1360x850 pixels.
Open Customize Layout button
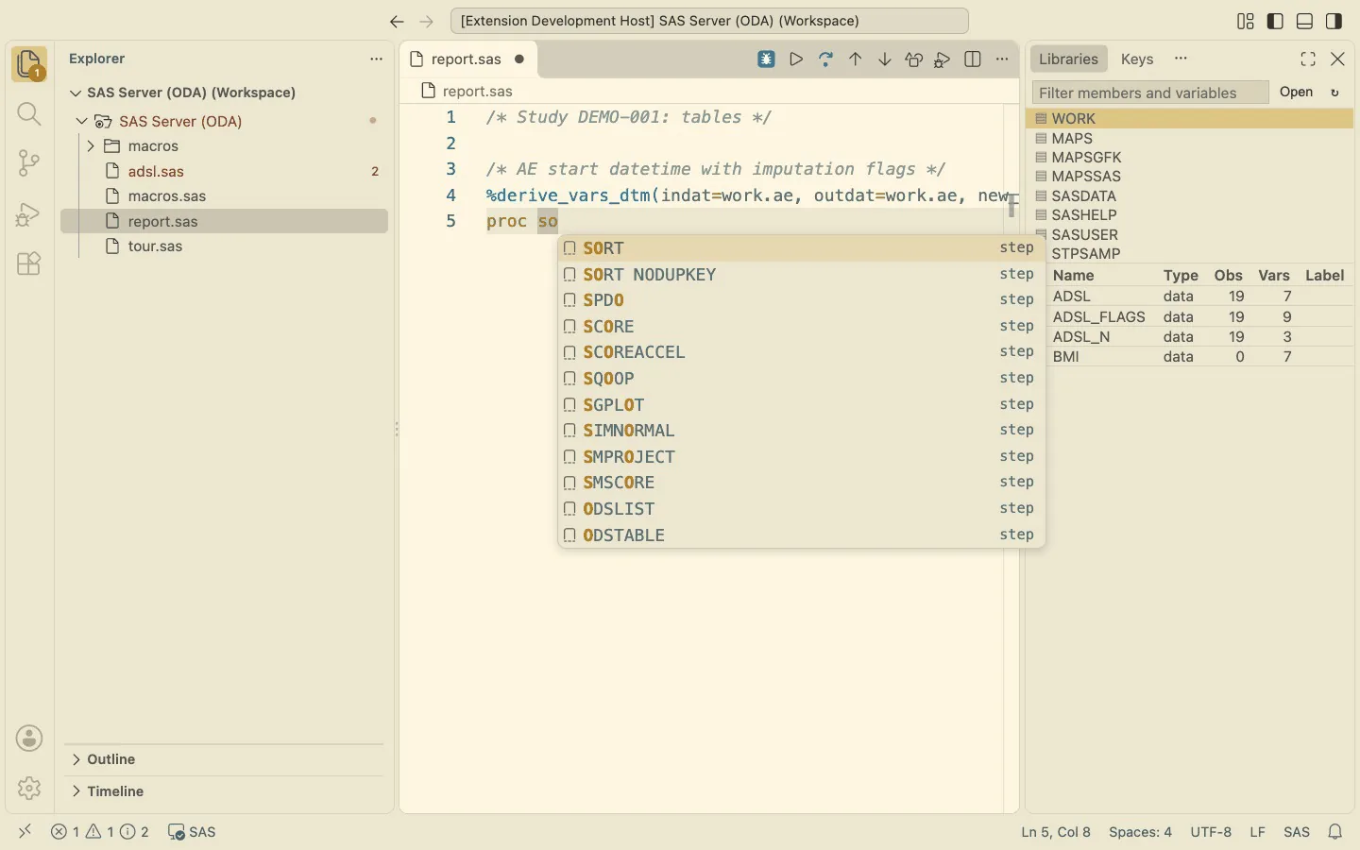tap(1246, 21)
